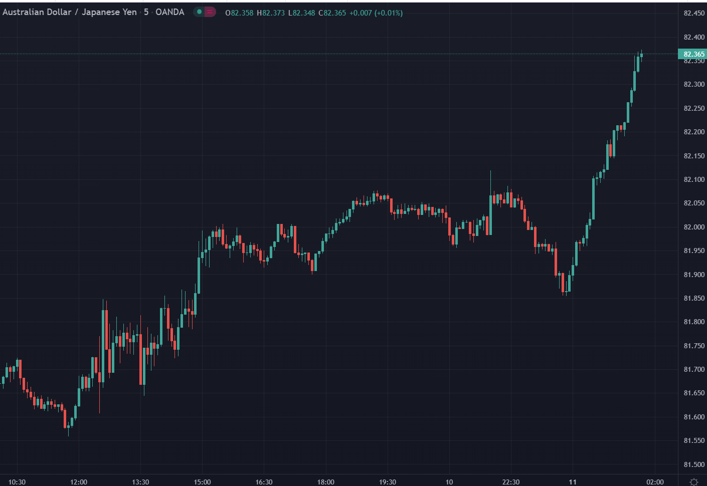Click 12:00 on the time axis
The height and width of the screenshot is (486, 707).
tap(79, 482)
